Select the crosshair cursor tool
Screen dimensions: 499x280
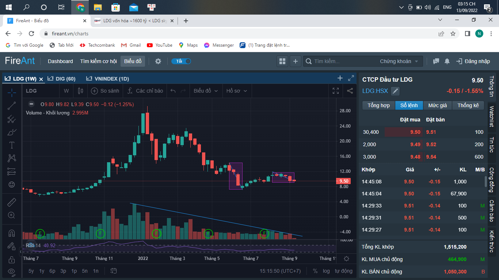click(x=12, y=92)
